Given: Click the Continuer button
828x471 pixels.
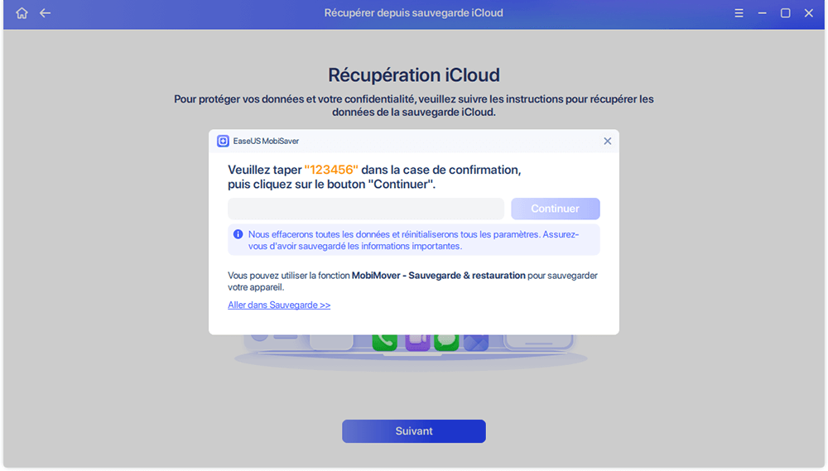Looking at the screenshot, I should click(x=555, y=209).
